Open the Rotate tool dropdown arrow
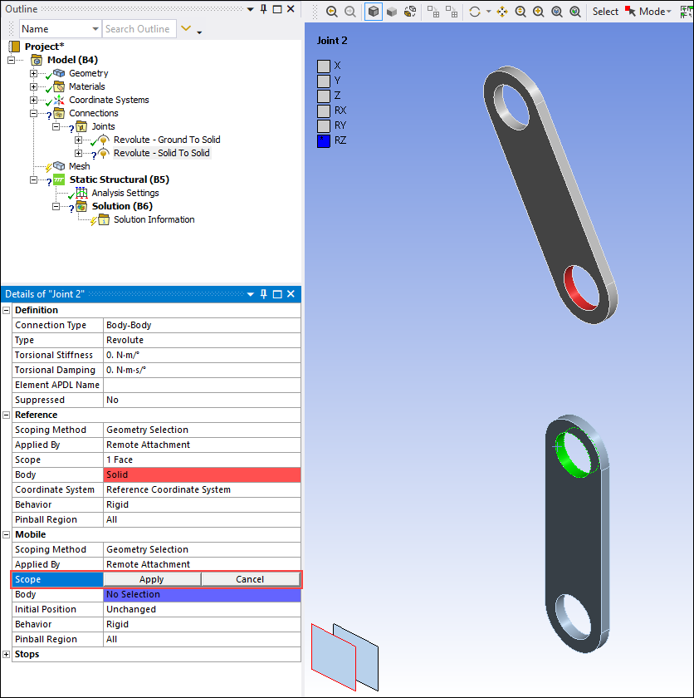694x698 pixels. [x=488, y=12]
